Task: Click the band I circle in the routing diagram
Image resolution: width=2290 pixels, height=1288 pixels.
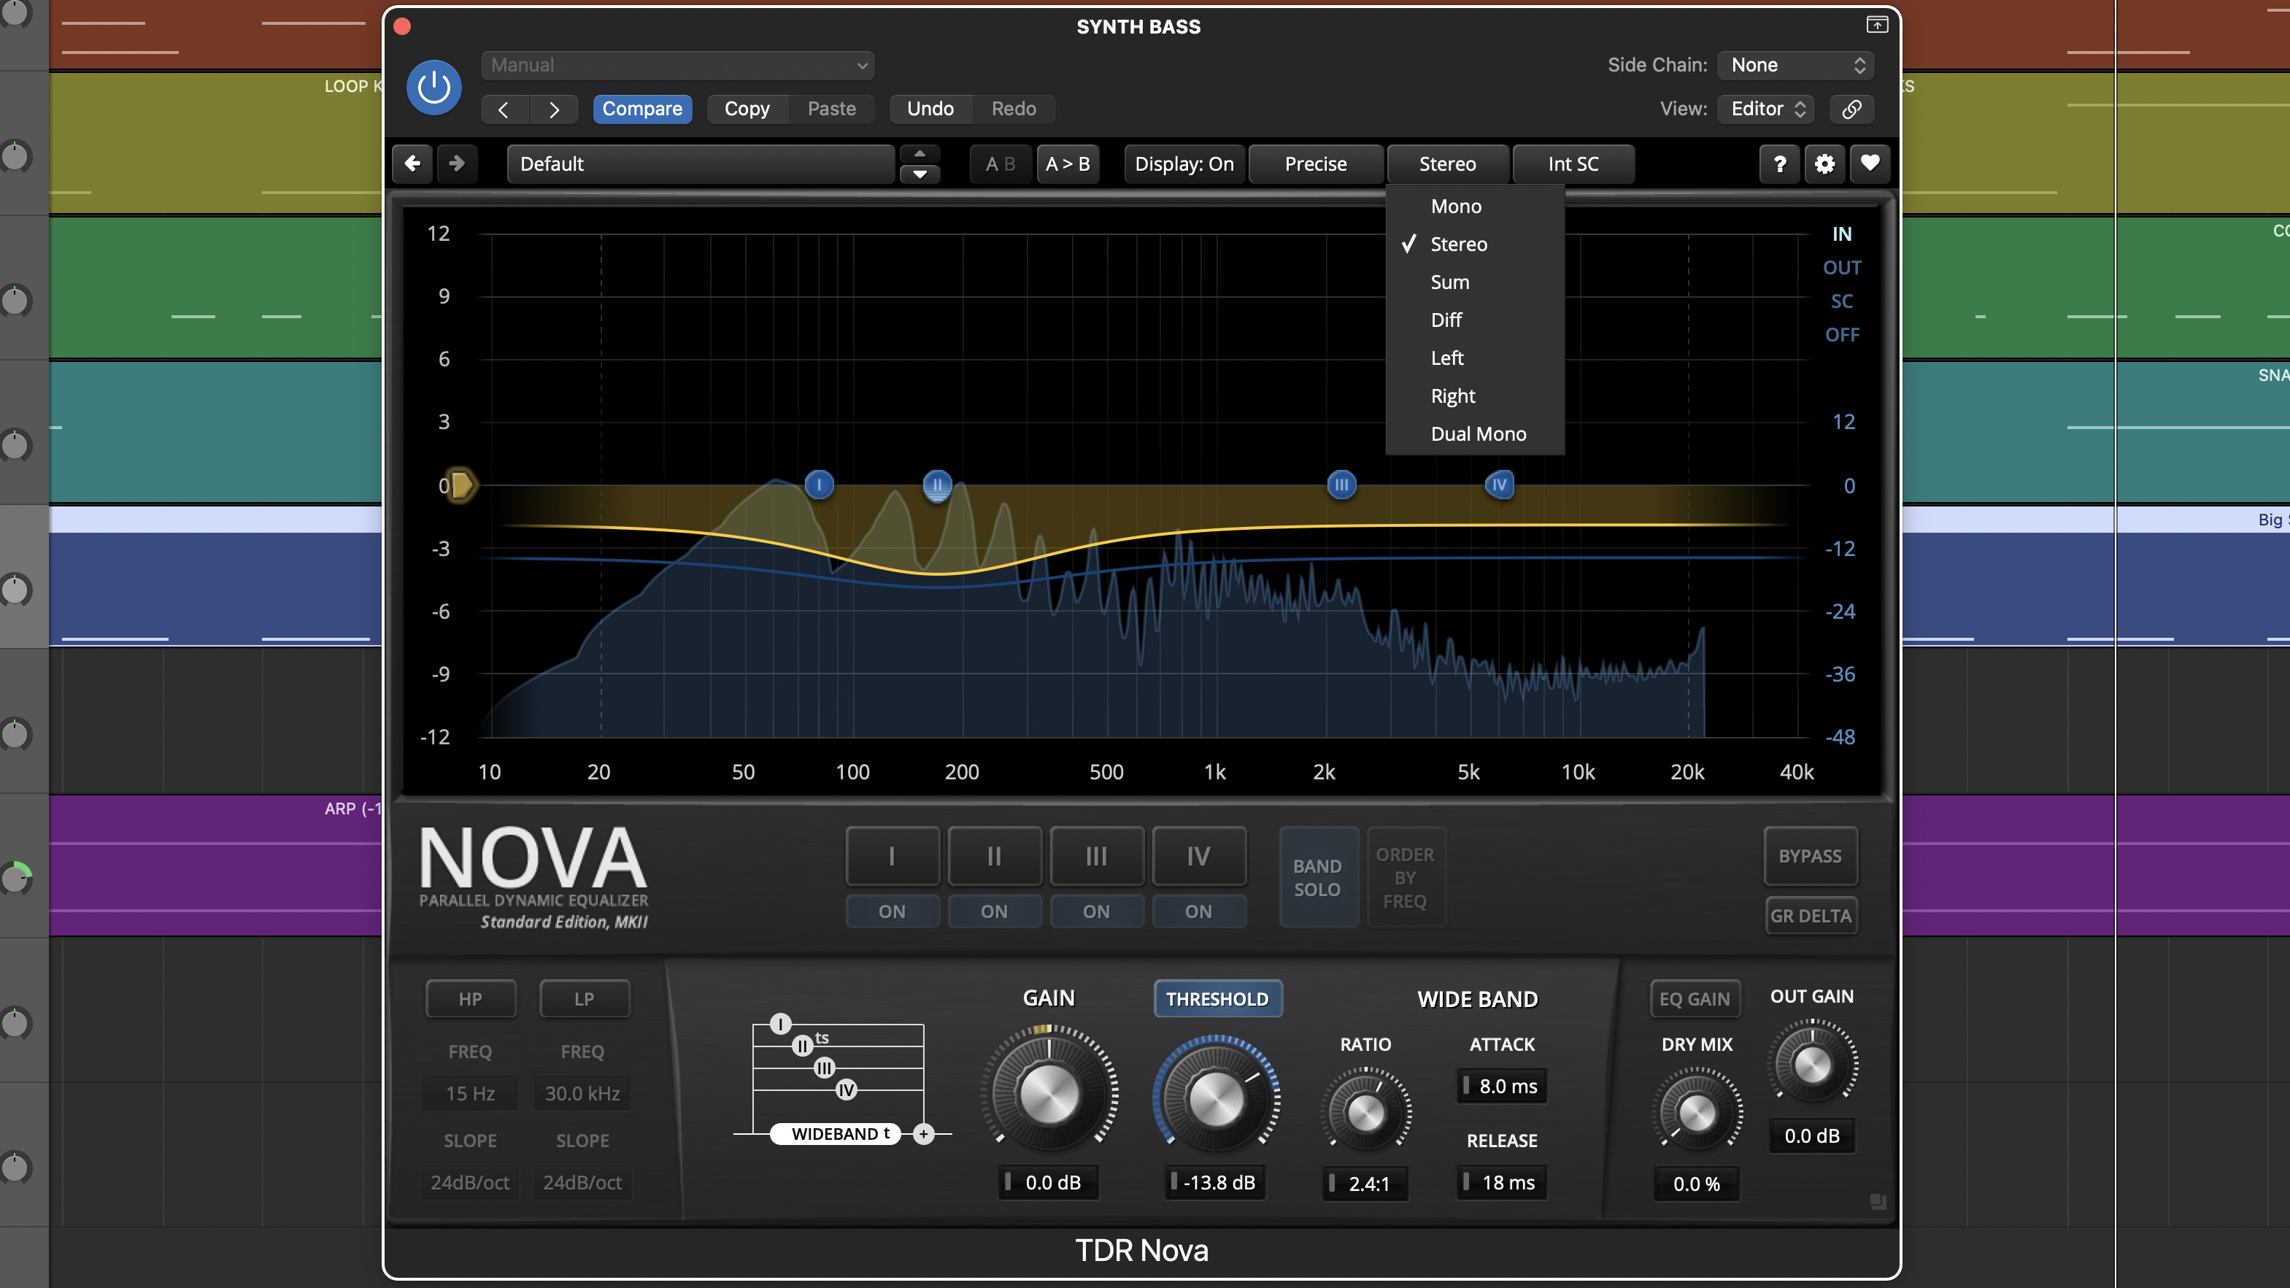Action: coord(781,1024)
